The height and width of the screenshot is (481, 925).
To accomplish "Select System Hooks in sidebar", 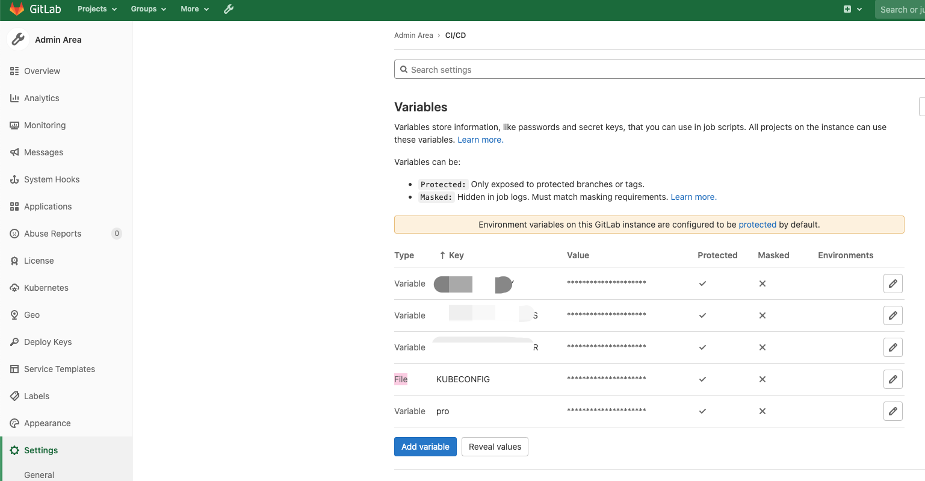I will click(52, 179).
